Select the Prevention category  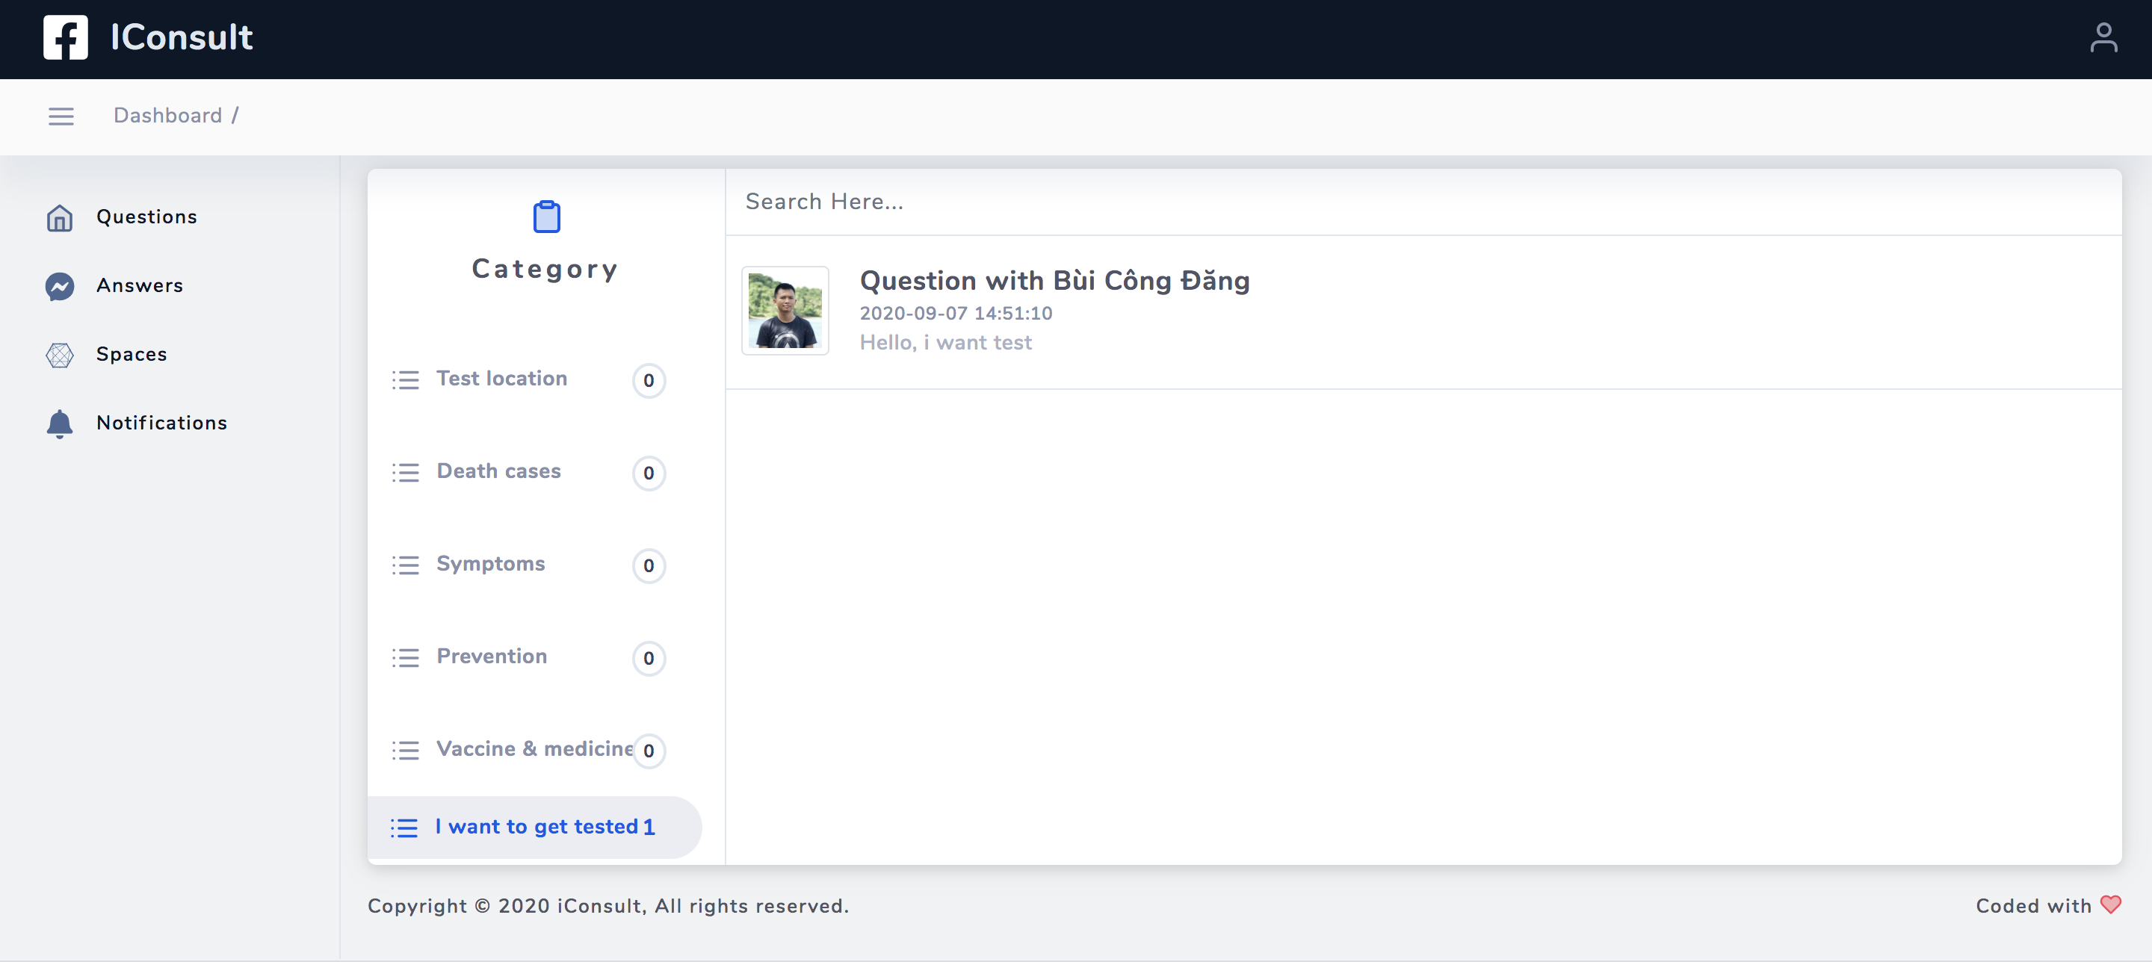(491, 657)
